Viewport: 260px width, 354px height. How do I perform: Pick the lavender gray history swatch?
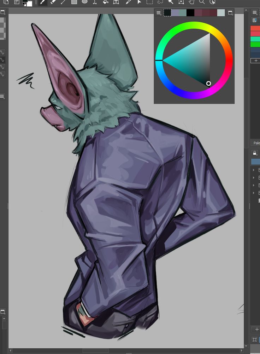pos(175,13)
